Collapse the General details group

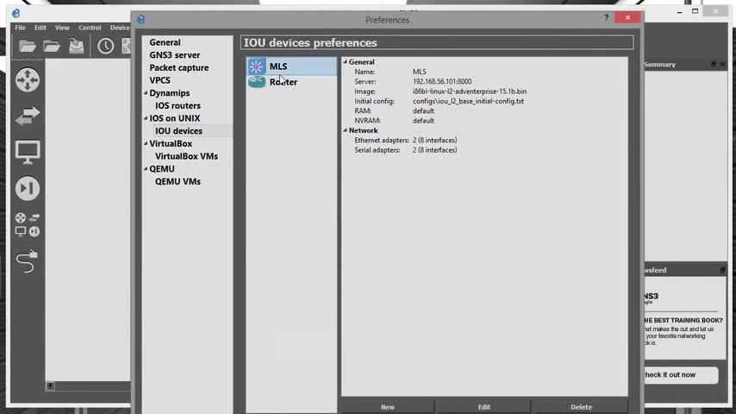[345, 61]
